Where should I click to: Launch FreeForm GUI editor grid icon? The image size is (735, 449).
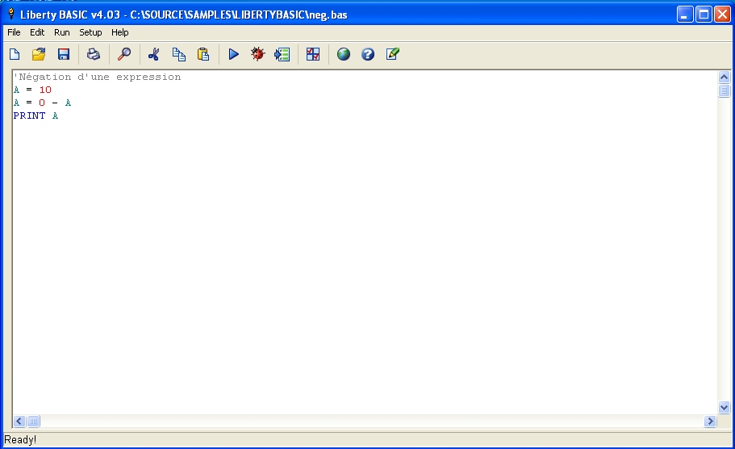[x=313, y=54]
